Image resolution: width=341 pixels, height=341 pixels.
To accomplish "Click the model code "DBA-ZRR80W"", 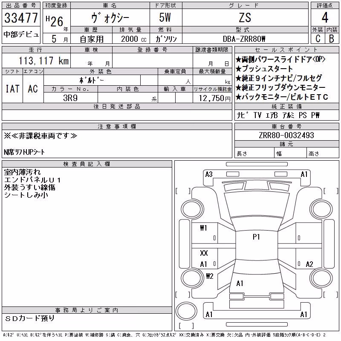I will (x=244, y=39).
